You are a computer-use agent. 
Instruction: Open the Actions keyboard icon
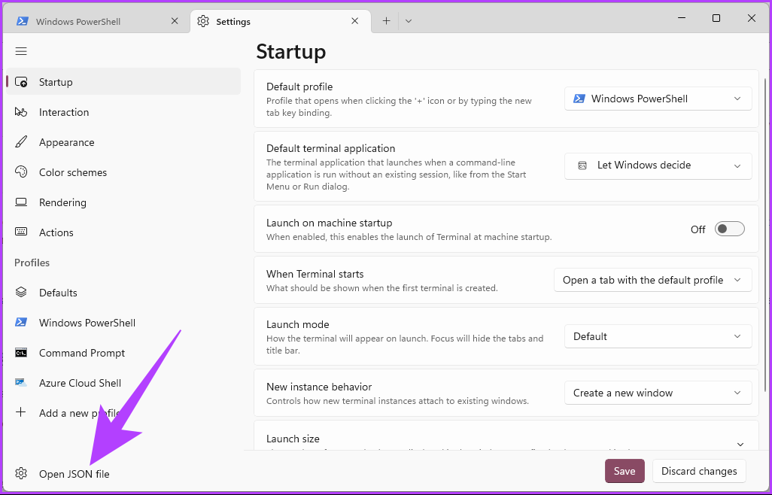tap(20, 232)
